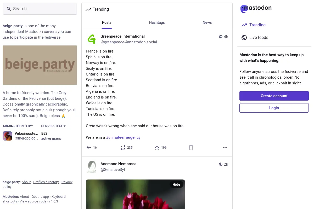Click the 235 boost count
The height and width of the screenshot is (209, 314).
130,148
